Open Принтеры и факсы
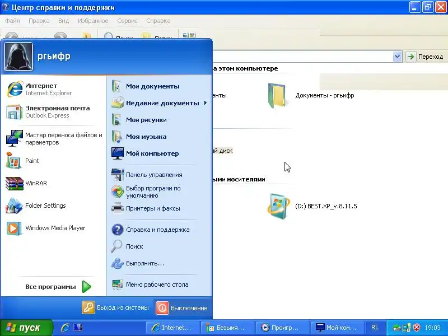 [x=160, y=208]
